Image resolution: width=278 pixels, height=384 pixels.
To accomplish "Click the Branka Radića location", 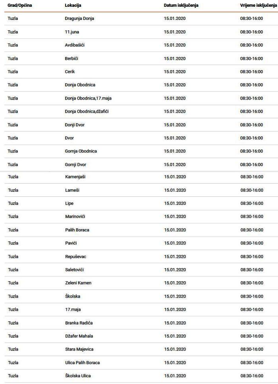I will point(79,323).
